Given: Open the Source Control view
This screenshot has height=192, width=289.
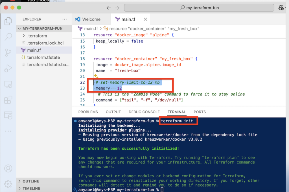Looking at the screenshot, I should tap(8, 52).
